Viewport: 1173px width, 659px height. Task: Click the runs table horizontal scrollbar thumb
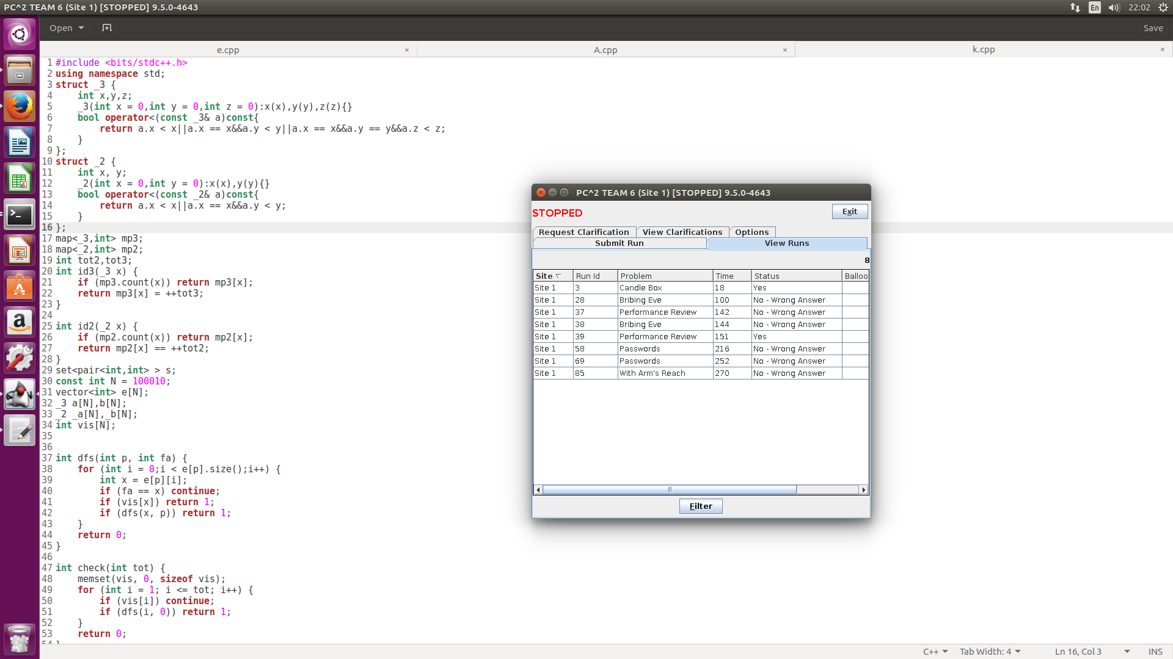[669, 490]
